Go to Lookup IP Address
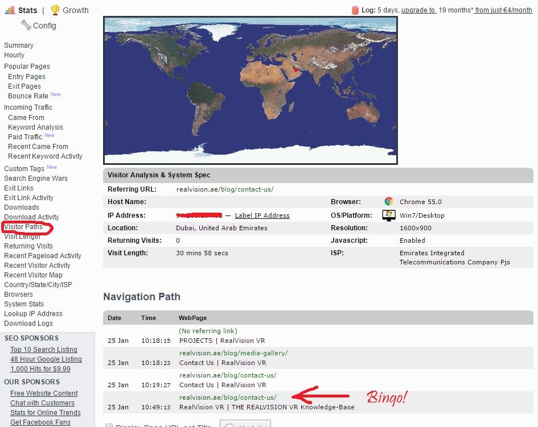 (33, 313)
